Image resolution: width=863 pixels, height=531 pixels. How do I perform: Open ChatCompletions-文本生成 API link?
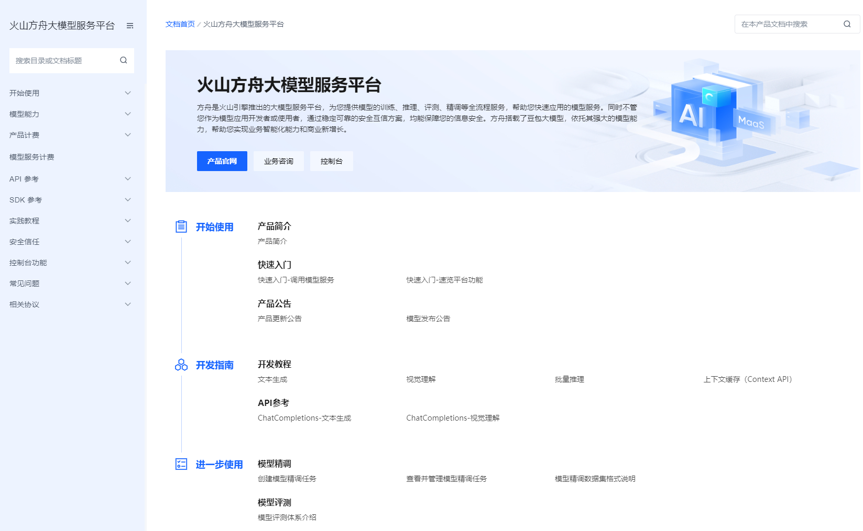pos(304,418)
